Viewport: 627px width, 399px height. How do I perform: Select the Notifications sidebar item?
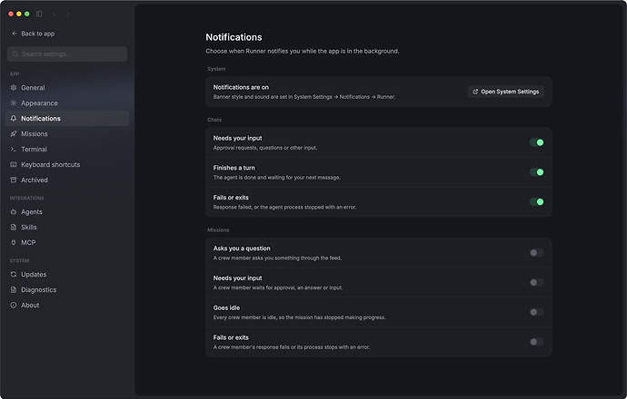pos(67,119)
